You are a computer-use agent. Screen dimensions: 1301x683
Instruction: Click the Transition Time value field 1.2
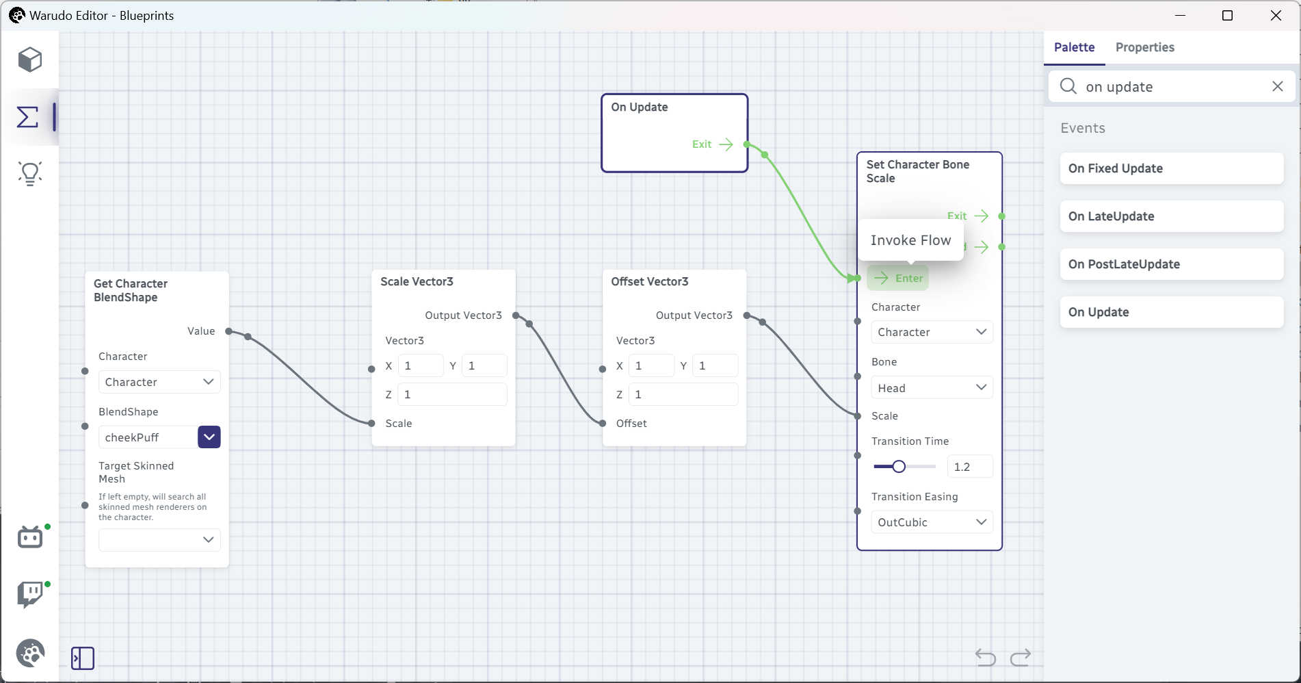tap(970, 467)
